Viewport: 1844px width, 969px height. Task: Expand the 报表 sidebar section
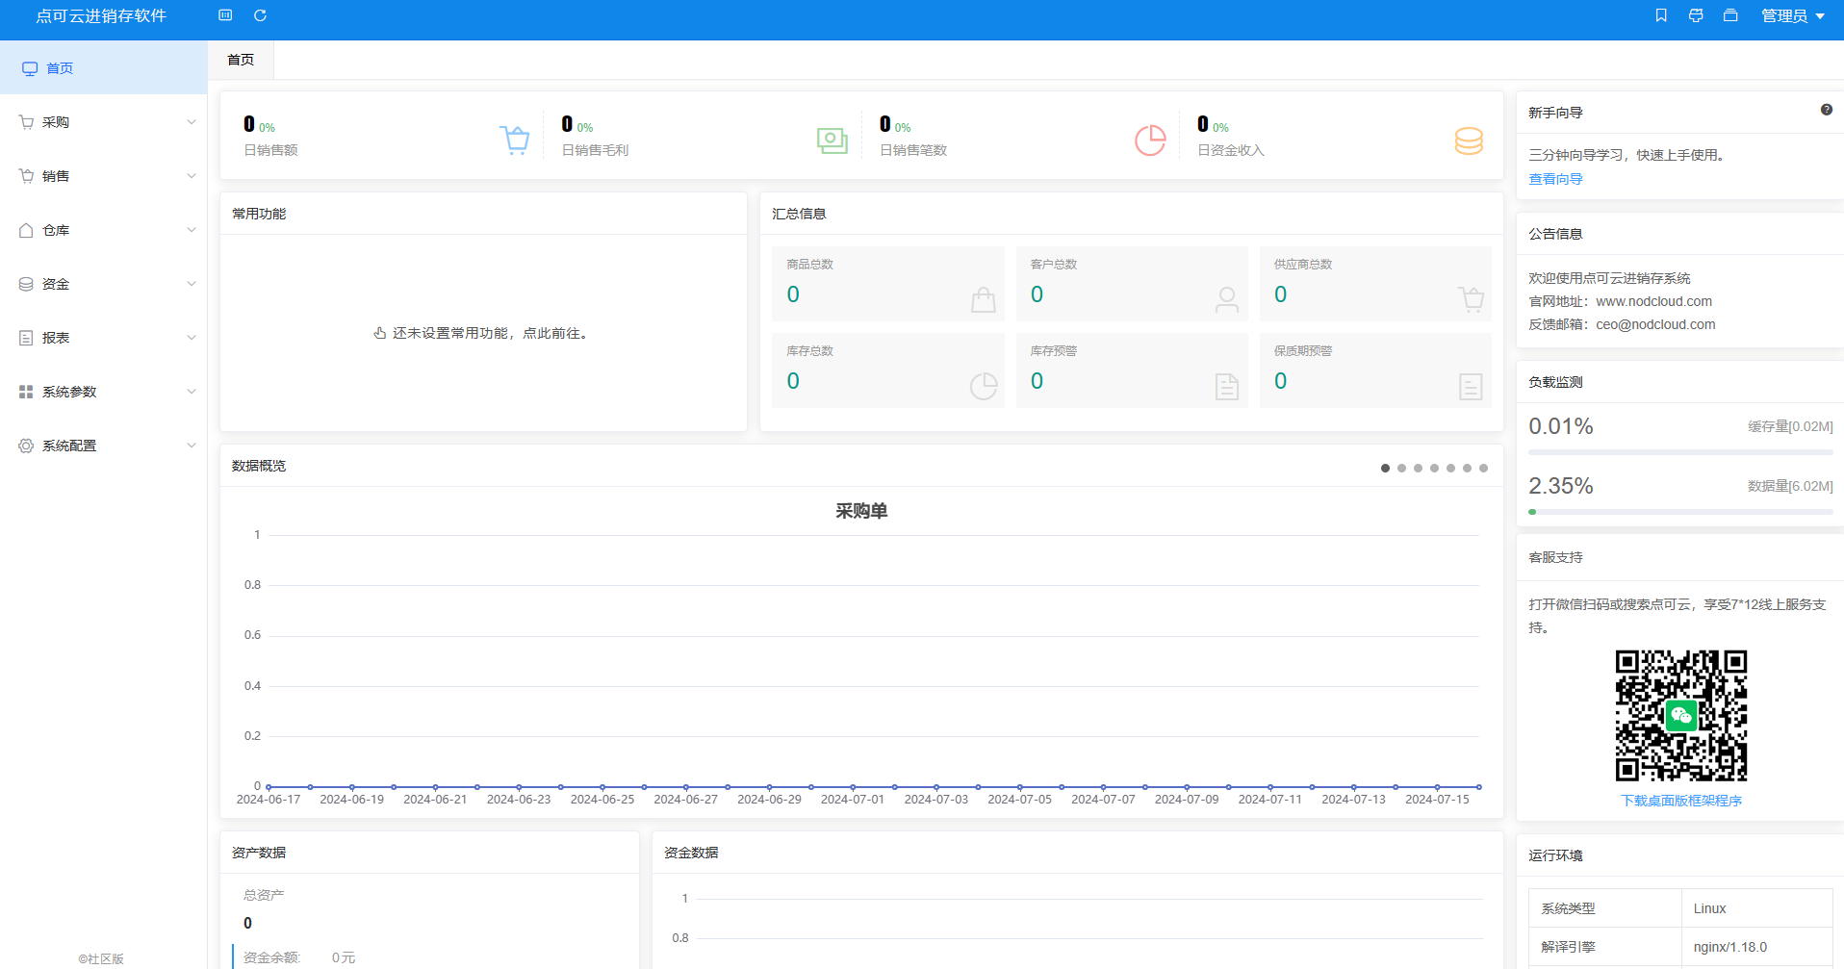tap(58, 337)
